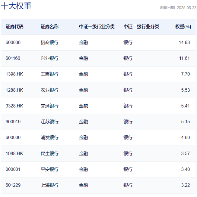Image resolution: width=197 pixels, height=197 pixels.
Task: Select weight value 14.93
Action: [x=184, y=42]
